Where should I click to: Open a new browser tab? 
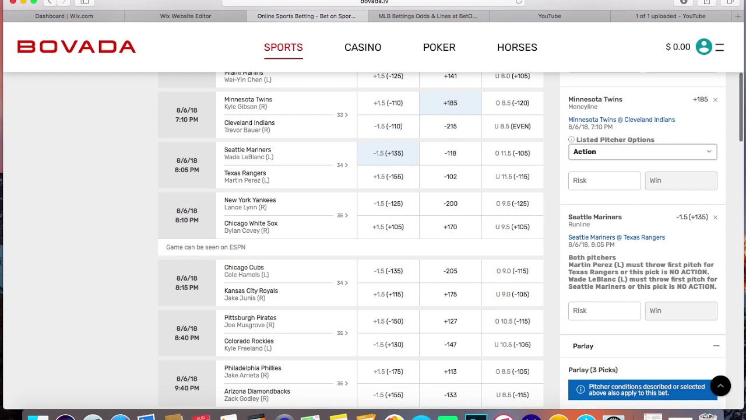tap(738, 16)
